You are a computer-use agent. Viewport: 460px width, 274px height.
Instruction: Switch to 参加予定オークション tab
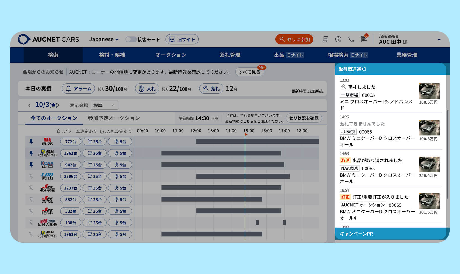[114, 118]
